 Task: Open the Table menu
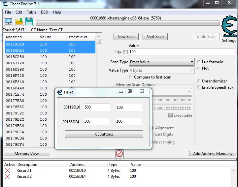(x=32, y=12)
